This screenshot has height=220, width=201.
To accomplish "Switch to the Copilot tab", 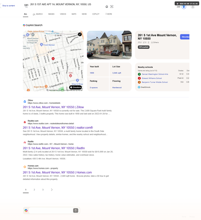I will coord(96,14).
